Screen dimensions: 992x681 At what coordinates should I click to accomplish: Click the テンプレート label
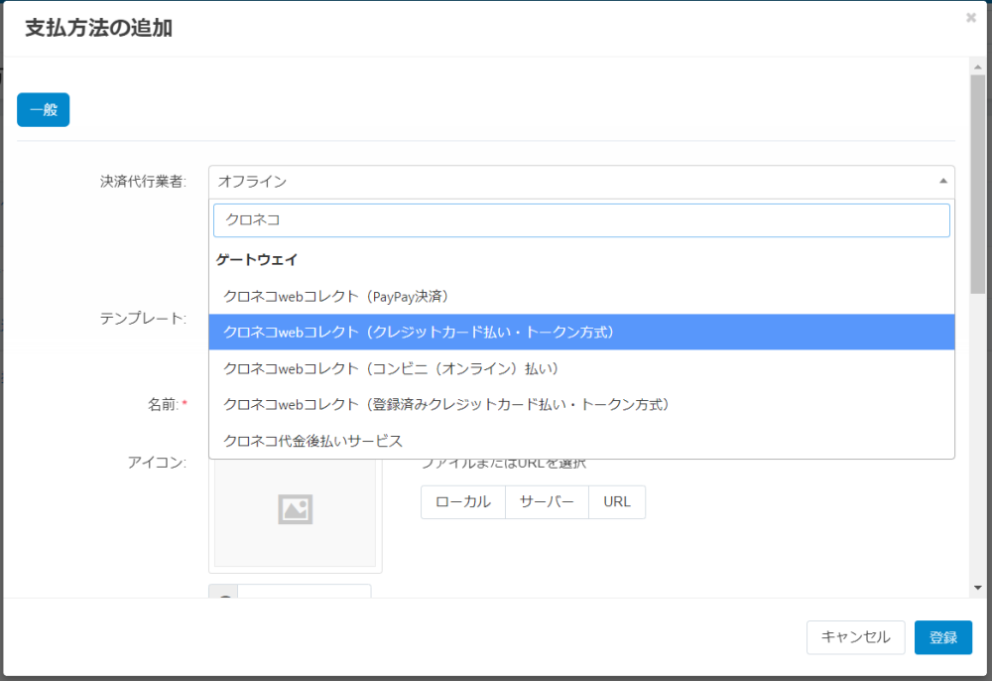[143, 319]
